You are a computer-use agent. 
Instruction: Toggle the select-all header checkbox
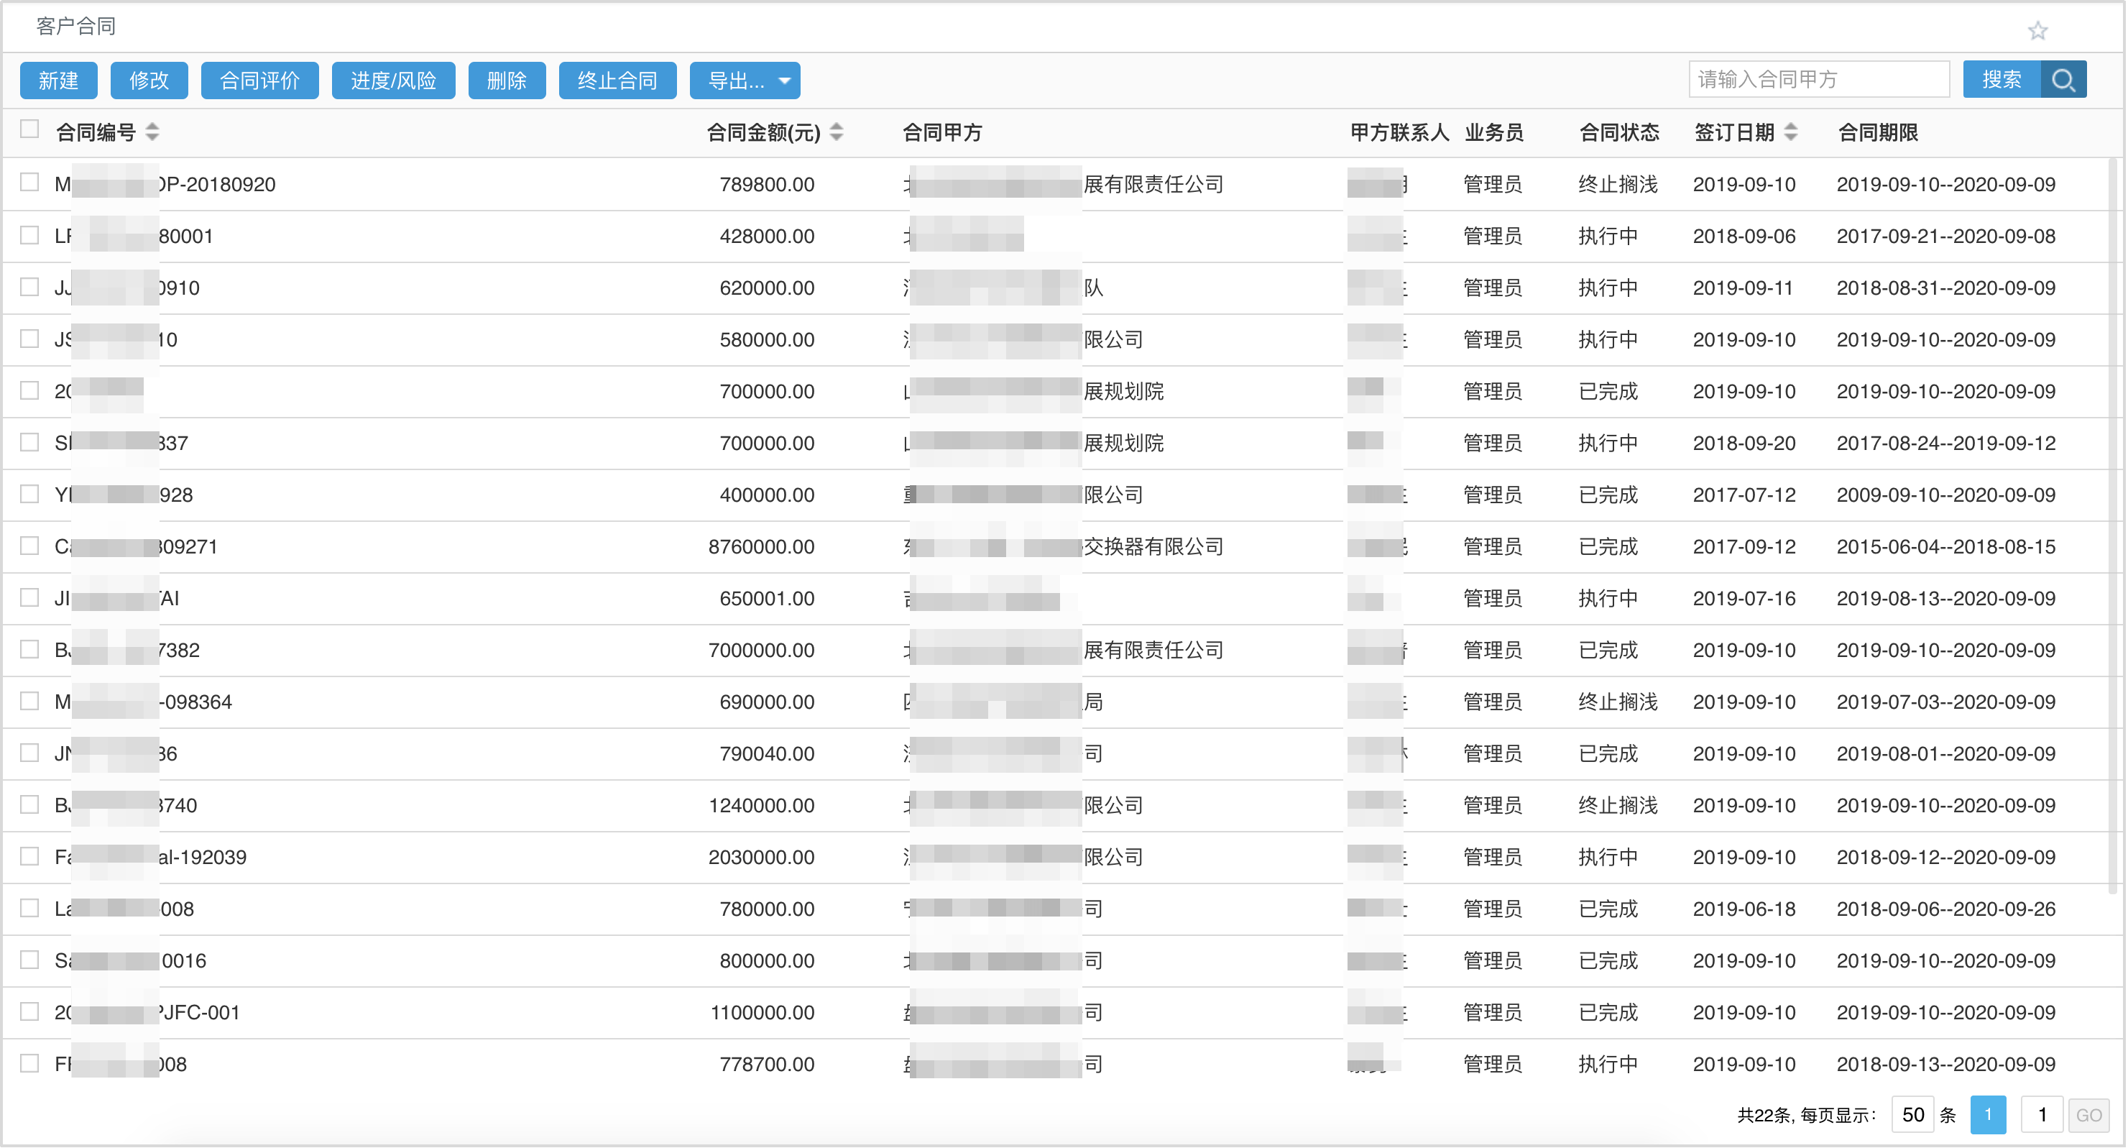29,129
